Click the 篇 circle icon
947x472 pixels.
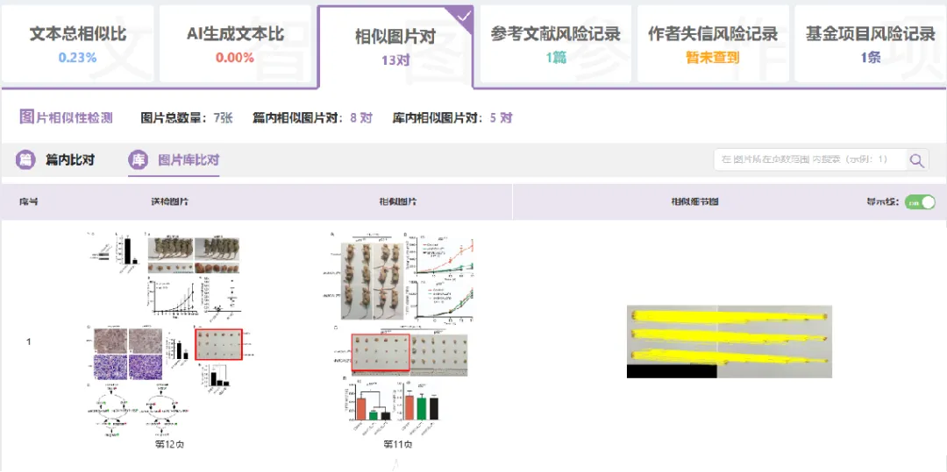(x=27, y=160)
